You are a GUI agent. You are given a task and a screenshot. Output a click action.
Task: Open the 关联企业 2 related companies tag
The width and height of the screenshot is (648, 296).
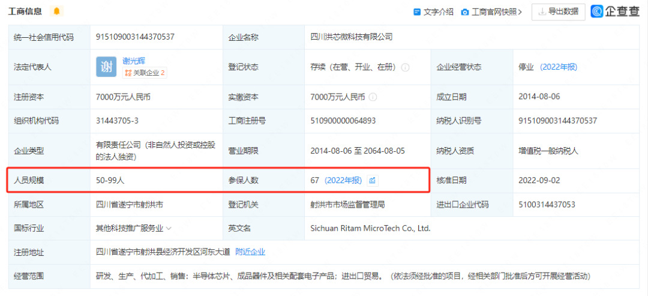[145, 73]
